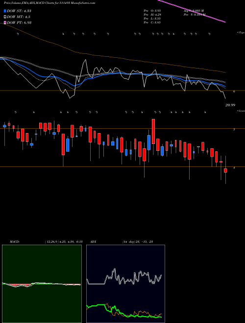
Task: Click the 20.99 price label
Action: point(230,105)
